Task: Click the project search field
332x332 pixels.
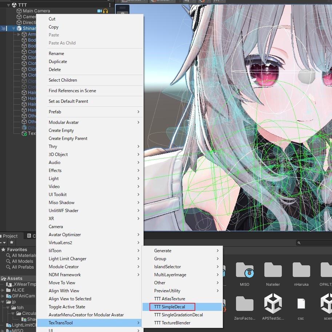Action: (x=314, y=243)
